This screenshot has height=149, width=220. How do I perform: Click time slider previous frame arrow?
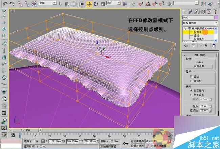pos(10,130)
